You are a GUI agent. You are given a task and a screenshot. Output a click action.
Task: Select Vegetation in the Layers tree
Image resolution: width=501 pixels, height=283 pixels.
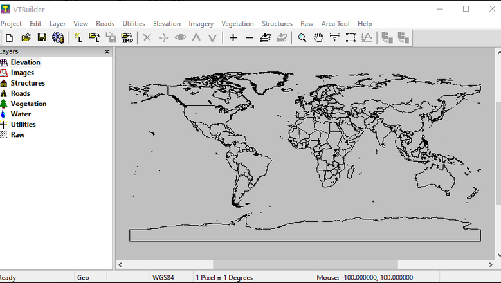tap(28, 104)
